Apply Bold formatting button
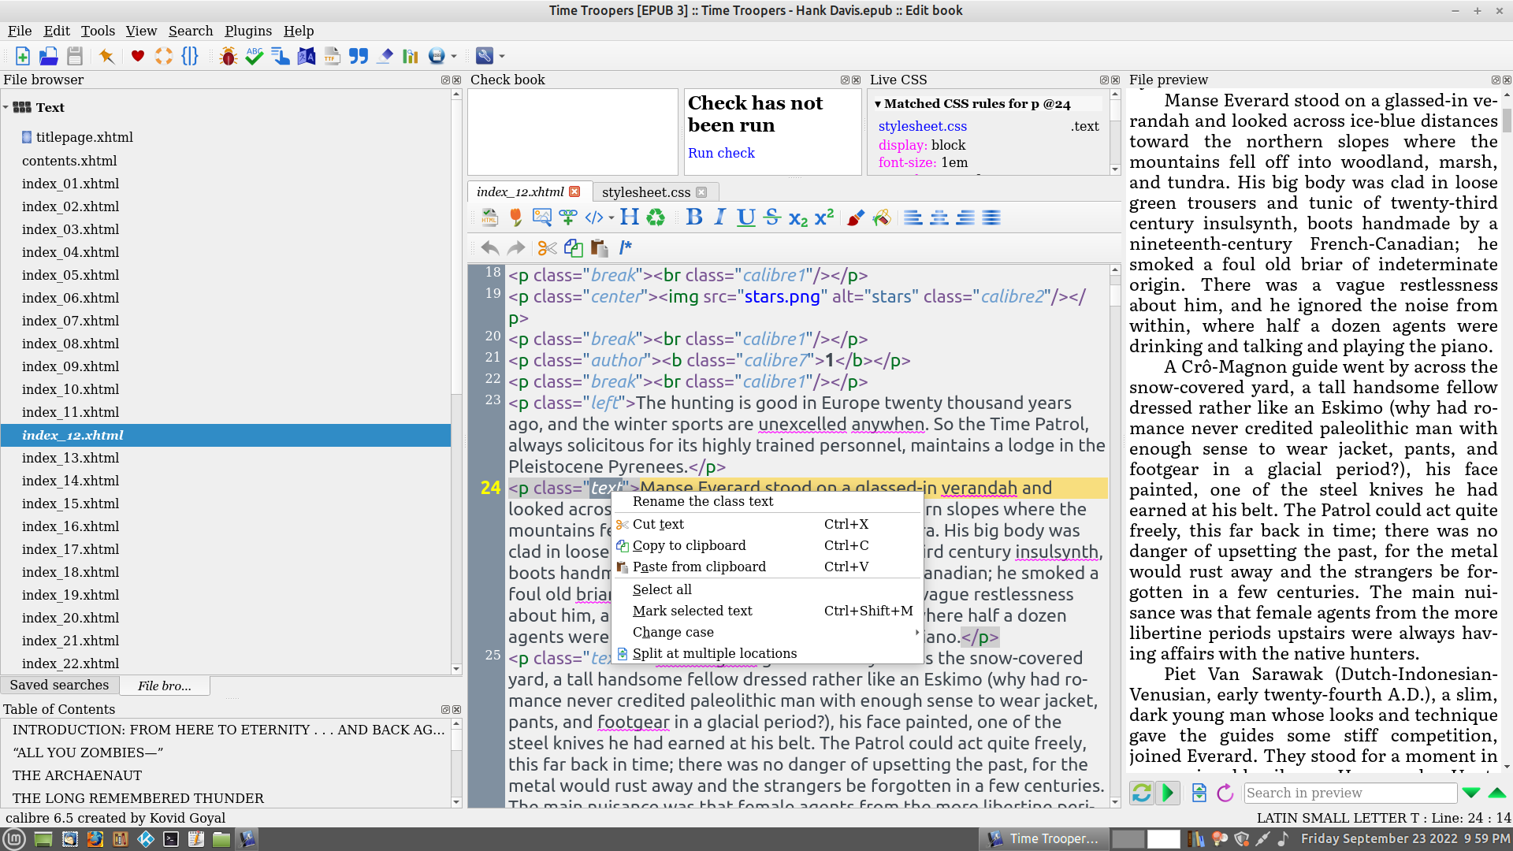 pos(693,217)
